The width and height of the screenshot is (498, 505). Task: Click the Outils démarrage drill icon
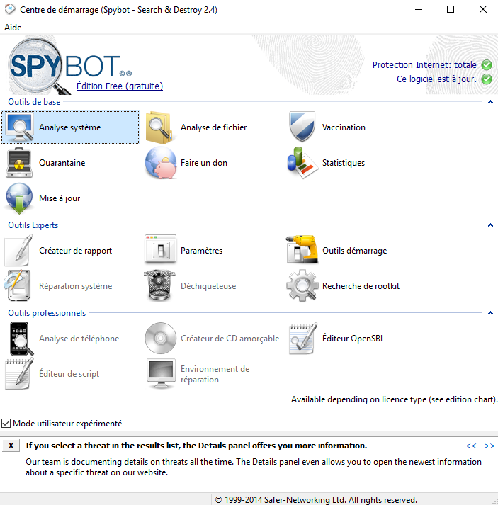[x=302, y=249]
